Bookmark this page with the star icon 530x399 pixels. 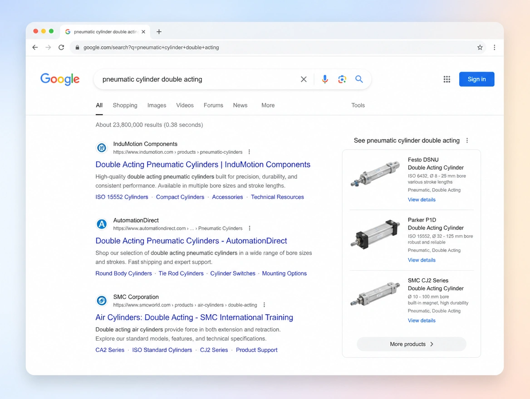click(480, 47)
